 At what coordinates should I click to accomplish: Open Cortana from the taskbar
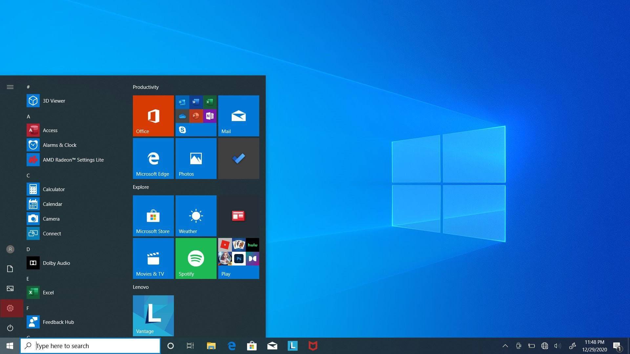point(170,346)
